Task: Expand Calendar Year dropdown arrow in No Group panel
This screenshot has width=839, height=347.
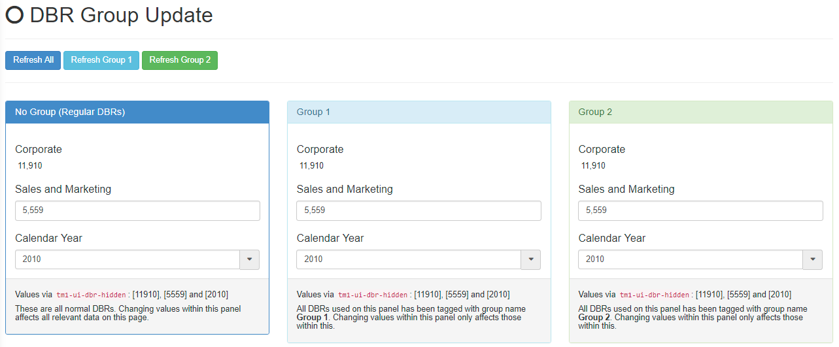Action: coord(250,259)
